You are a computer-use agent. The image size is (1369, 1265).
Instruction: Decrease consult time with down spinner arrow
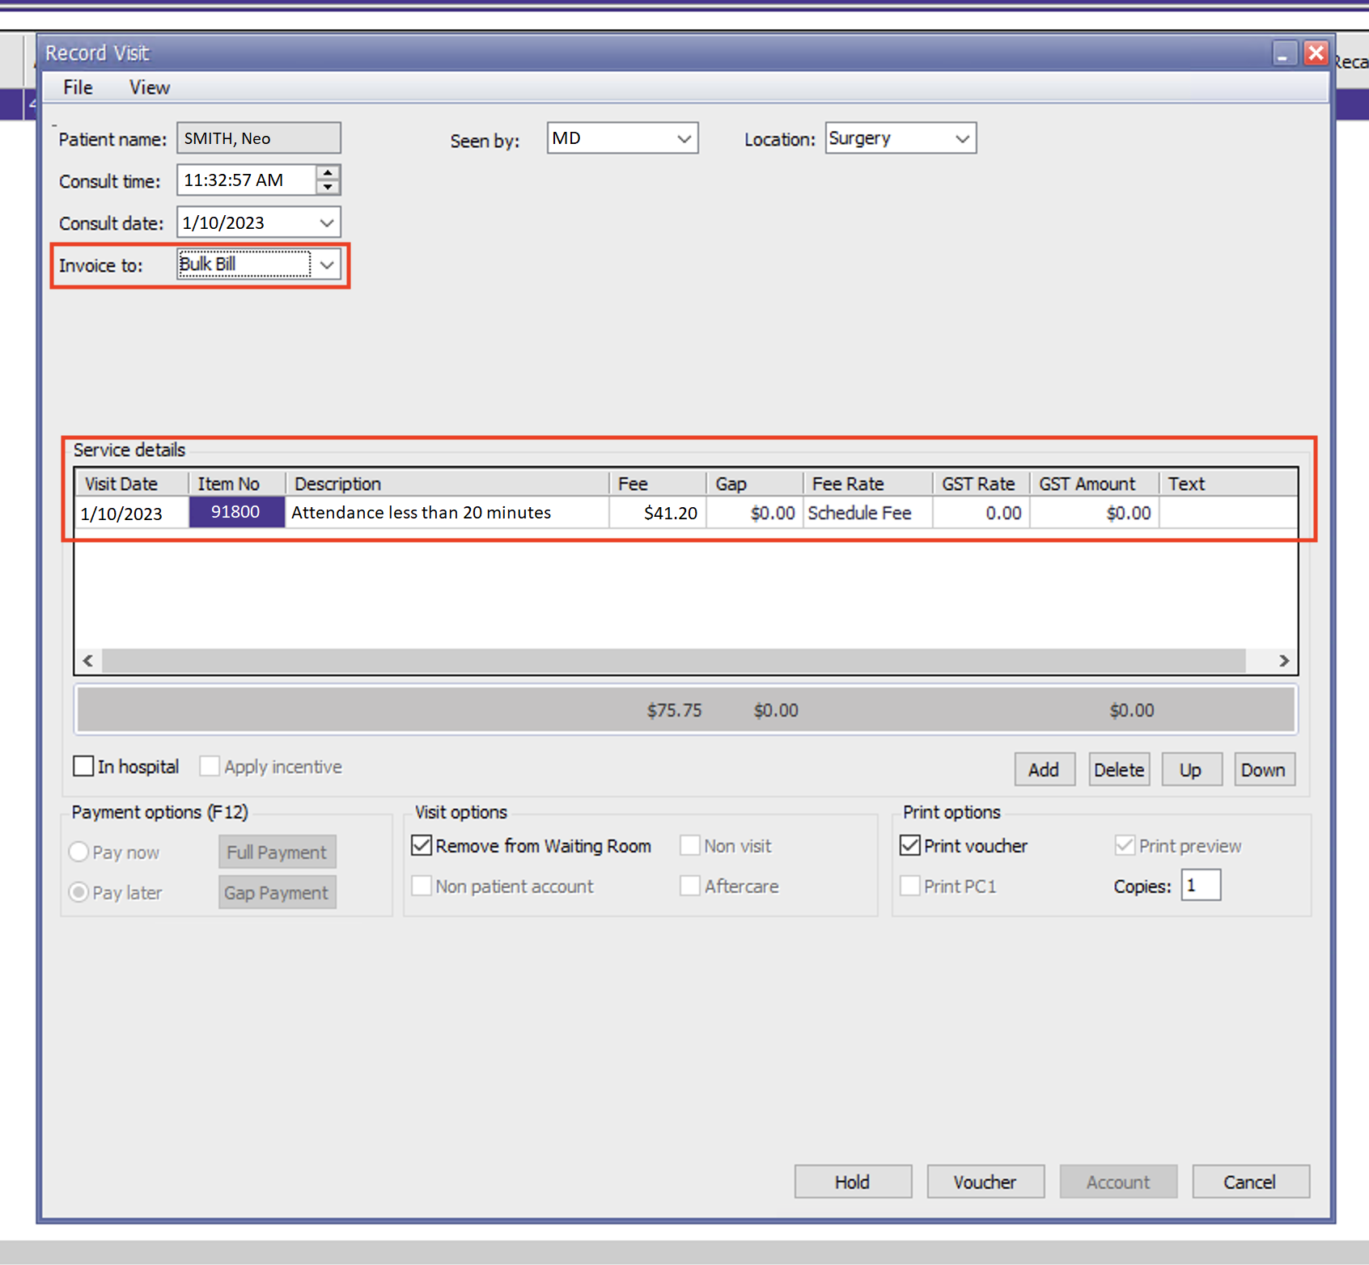(328, 188)
